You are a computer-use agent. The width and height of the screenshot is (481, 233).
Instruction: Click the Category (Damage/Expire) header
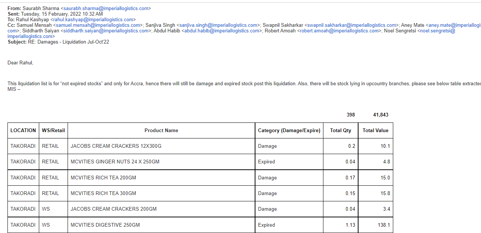click(289, 131)
